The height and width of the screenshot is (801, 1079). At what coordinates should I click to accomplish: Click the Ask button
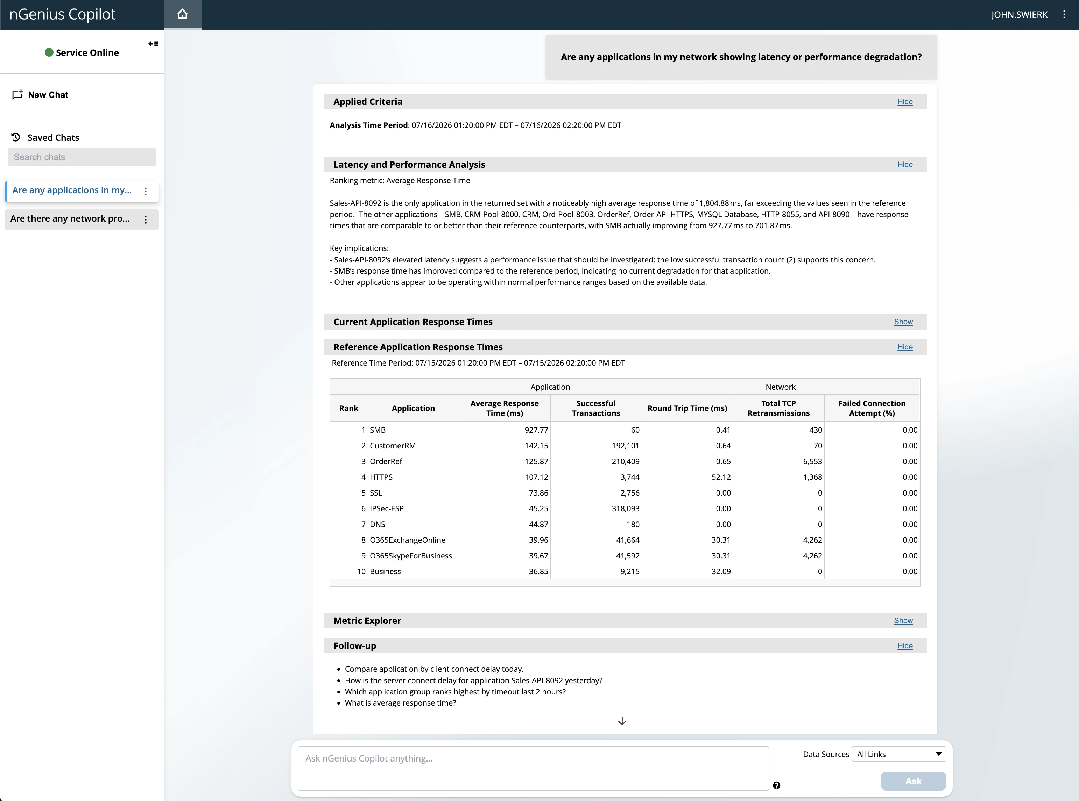pyautogui.click(x=913, y=781)
